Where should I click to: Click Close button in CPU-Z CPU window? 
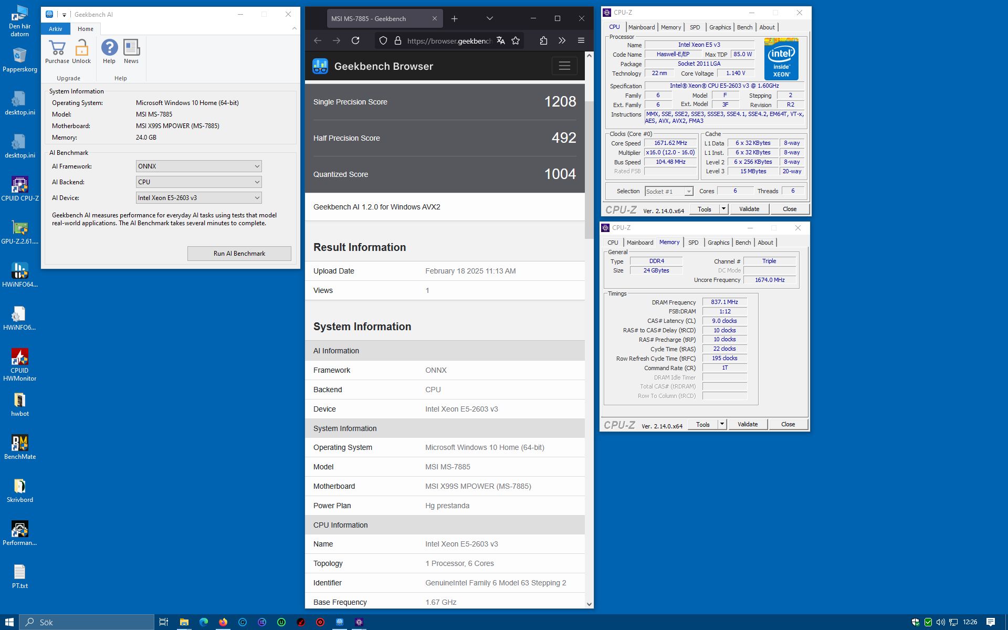click(x=790, y=209)
